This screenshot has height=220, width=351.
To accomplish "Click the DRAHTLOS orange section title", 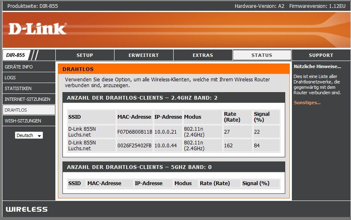I will pyautogui.click(x=78, y=69).
